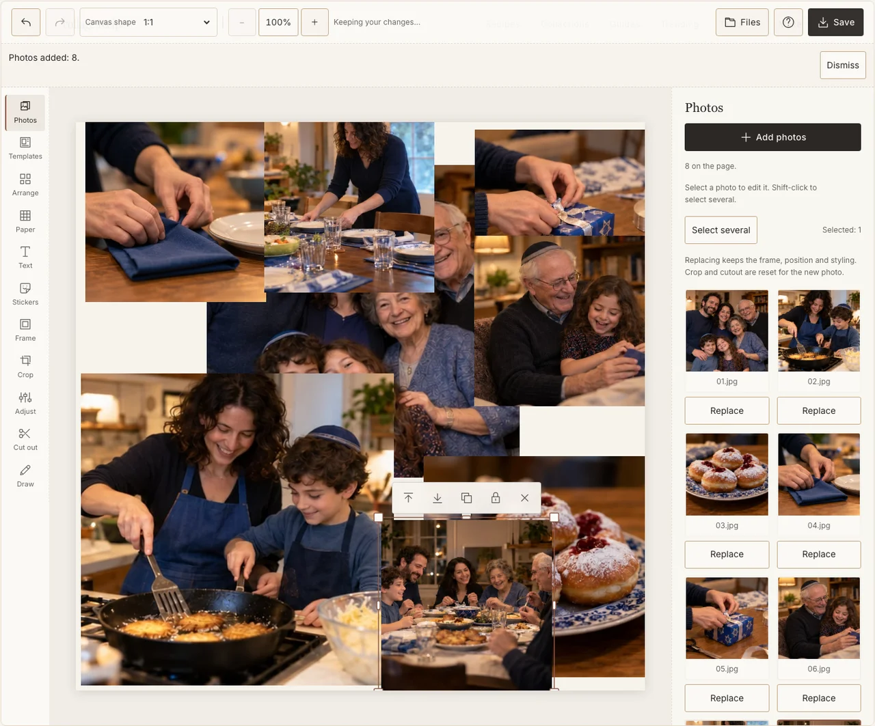Open the Stickers panel
This screenshot has height=726, width=875.
(25, 294)
